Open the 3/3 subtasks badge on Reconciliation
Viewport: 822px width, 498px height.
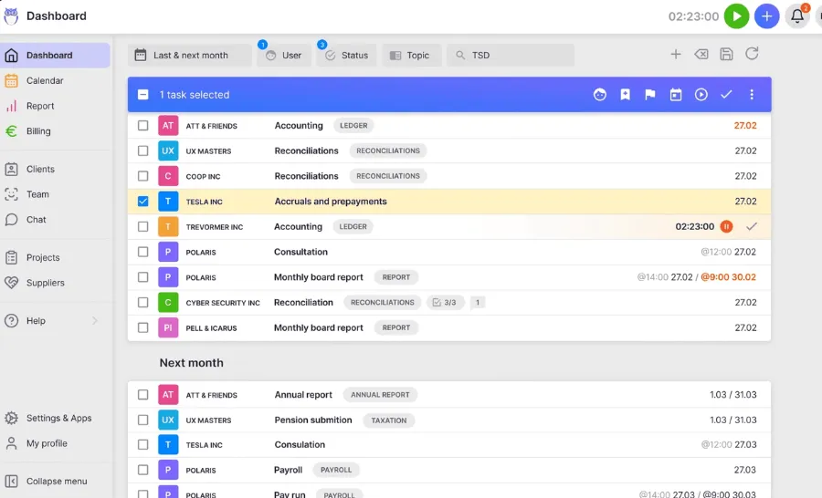(445, 302)
